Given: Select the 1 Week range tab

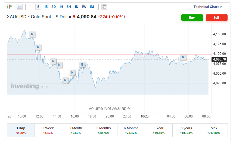Looking at the screenshot, I should click(48, 130).
